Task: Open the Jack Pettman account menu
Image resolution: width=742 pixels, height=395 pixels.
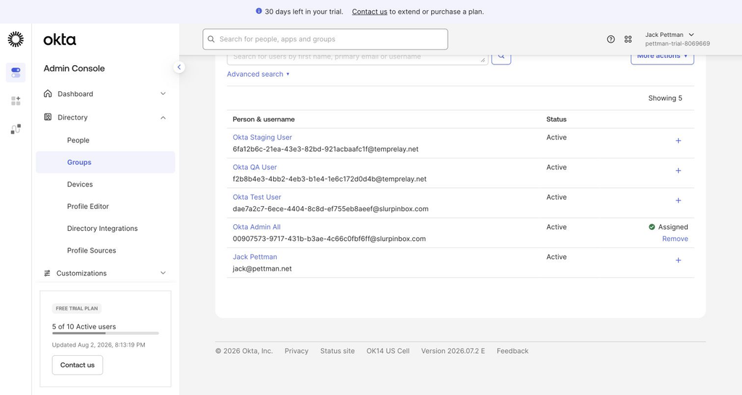Action: coord(677,39)
